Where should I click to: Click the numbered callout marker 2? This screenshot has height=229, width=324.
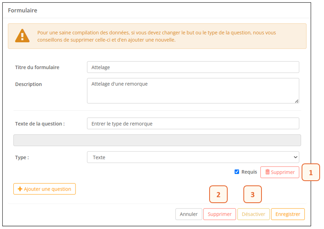pyautogui.click(x=219, y=194)
